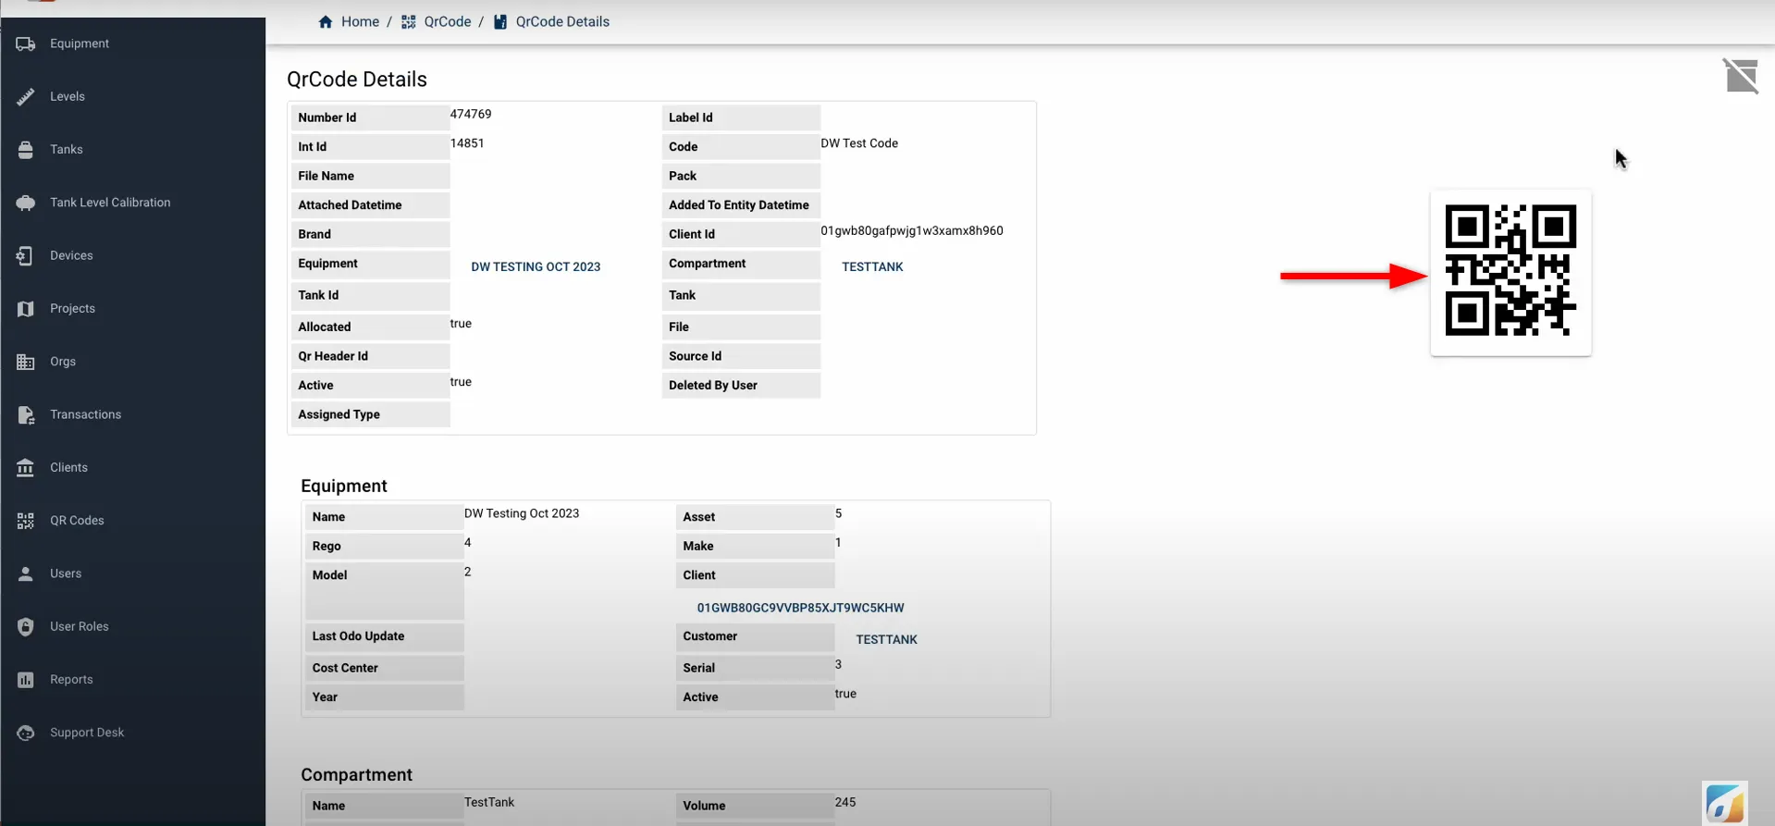Click the Orgs building icon

tap(26, 362)
